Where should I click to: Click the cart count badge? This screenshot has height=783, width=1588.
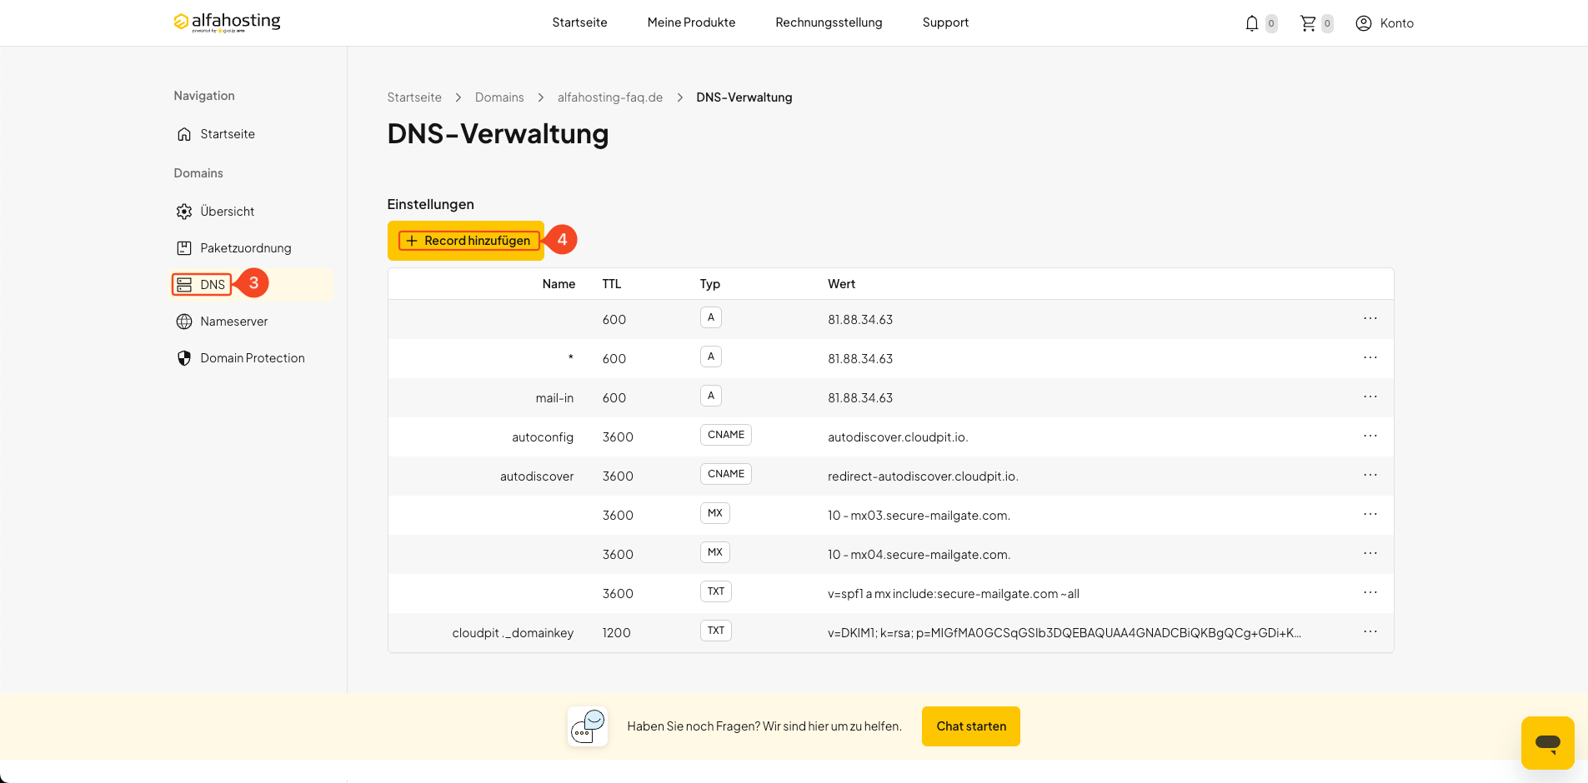pos(1327,23)
